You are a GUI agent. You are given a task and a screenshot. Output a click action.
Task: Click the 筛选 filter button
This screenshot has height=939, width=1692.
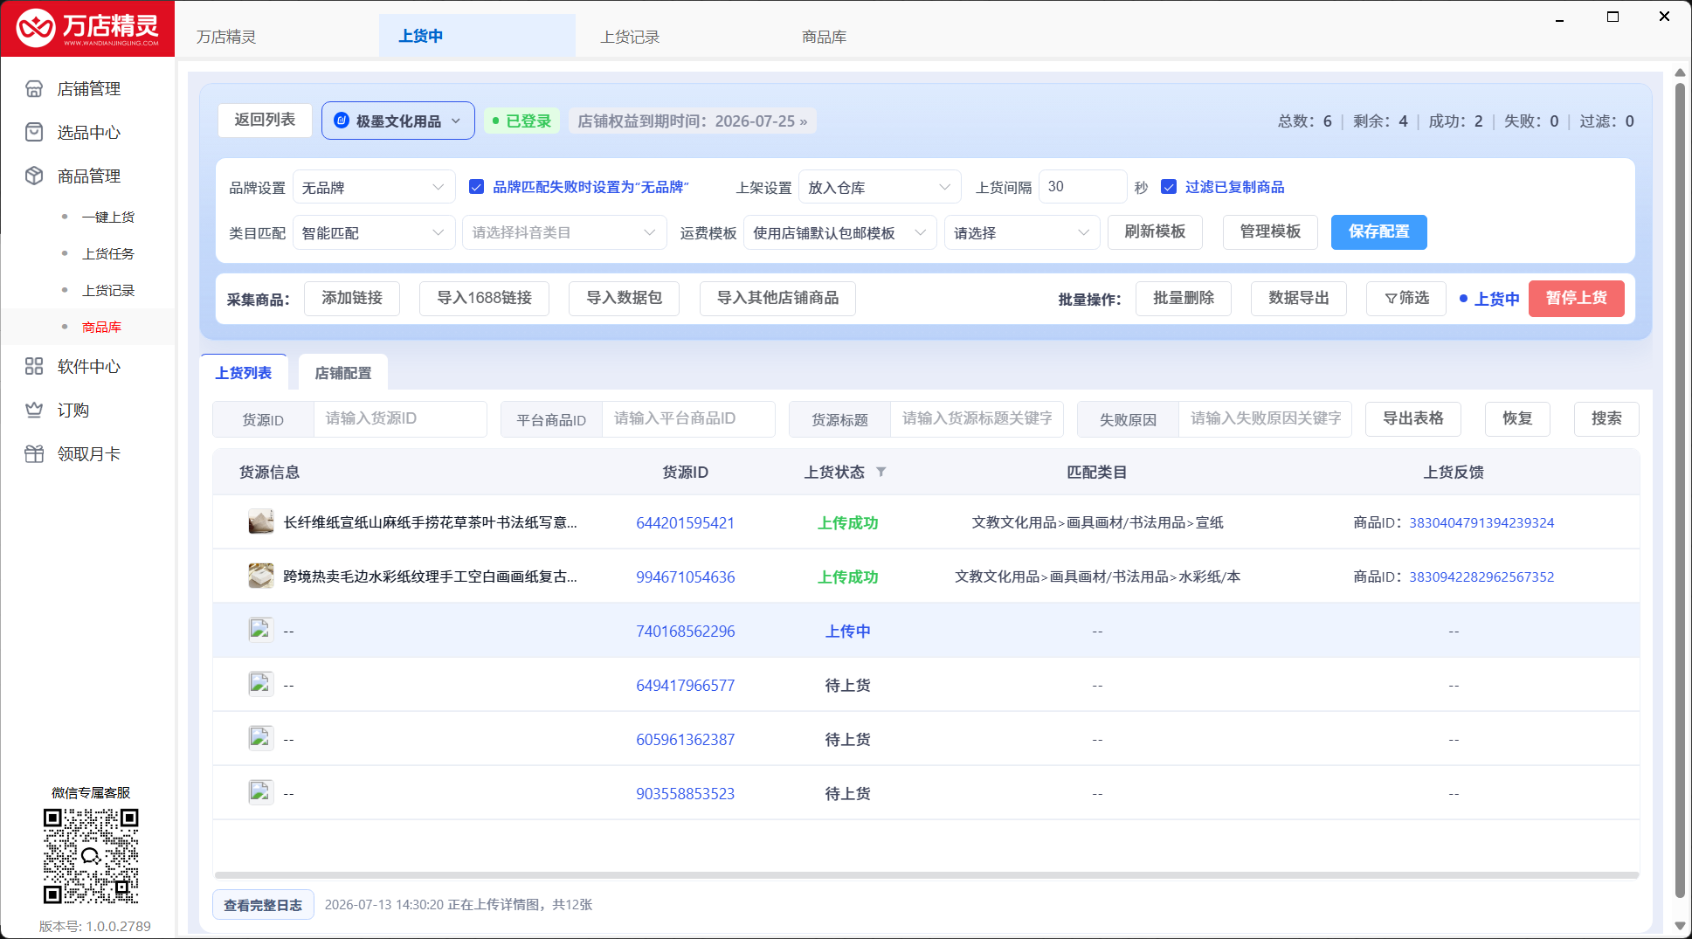(x=1406, y=298)
